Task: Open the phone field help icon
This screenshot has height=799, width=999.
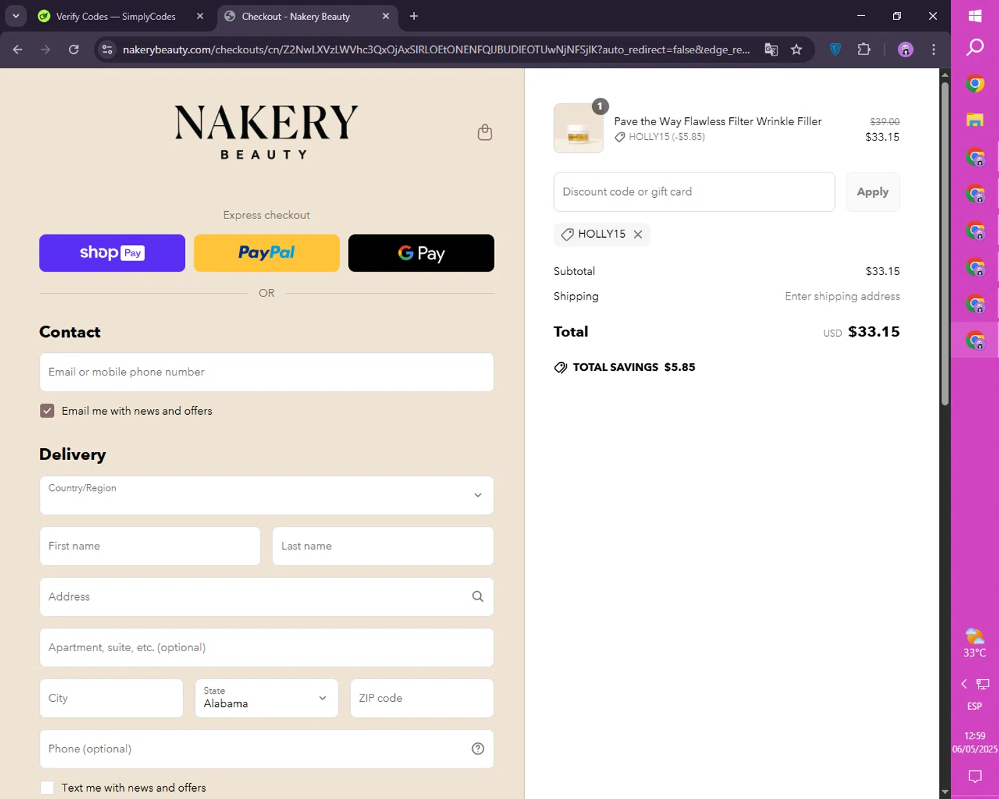Action: tap(478, 748)
